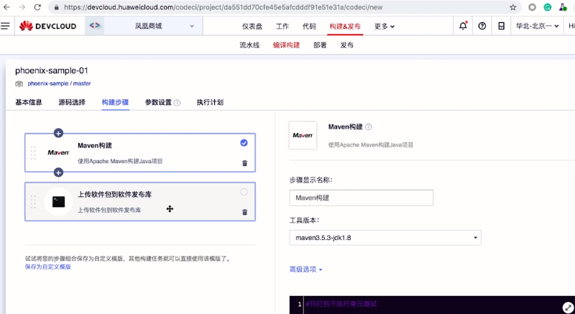This screenshot has height=314, width=575.
Task: Open the notification bell
Action: click(x=463, y=26)
